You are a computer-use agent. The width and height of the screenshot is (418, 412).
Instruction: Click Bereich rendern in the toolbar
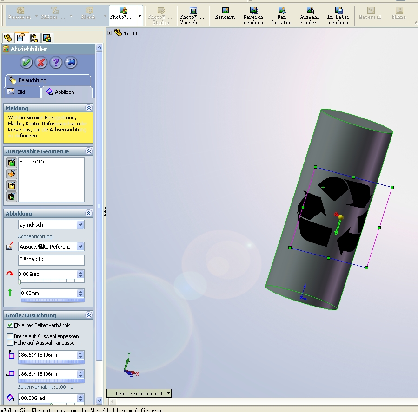pyautogui.click(x=253, y=16)
